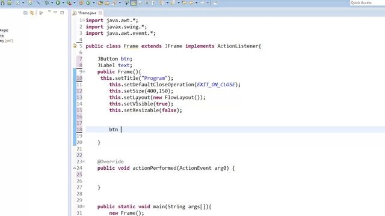The width and height of the screenshot is (385, 216).
Task: Click the Quick Access search field
Action: click(x=368, y=2)
